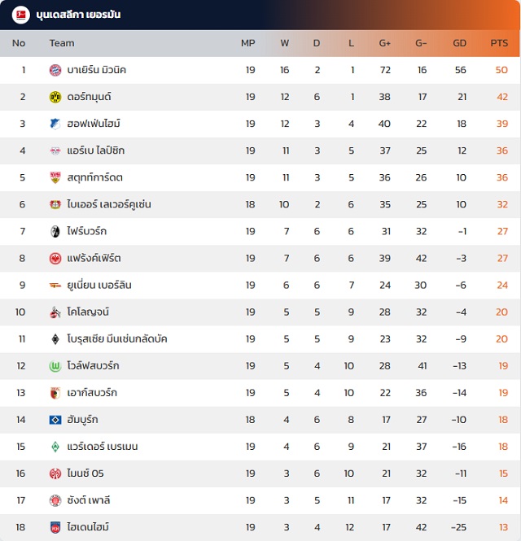The height and width of the screenshot is (541, 521).
Task: Open ฮัมบูร์ก team name link
Action: click(85, 420)
